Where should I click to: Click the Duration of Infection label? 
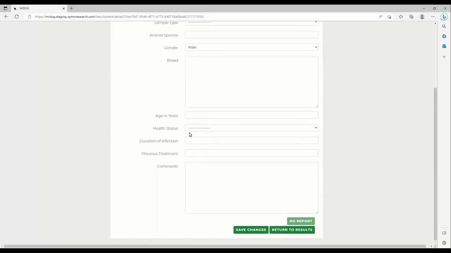point(159,141)
